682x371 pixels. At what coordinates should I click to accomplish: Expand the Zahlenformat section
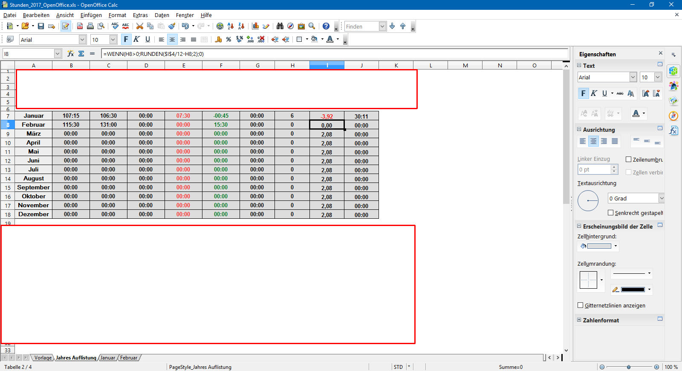click(x=579, y=320)
